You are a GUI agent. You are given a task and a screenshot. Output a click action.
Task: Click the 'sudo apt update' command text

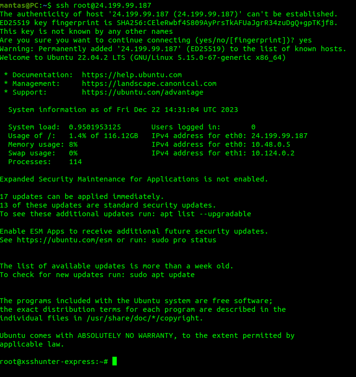click(x=162, y=275)
